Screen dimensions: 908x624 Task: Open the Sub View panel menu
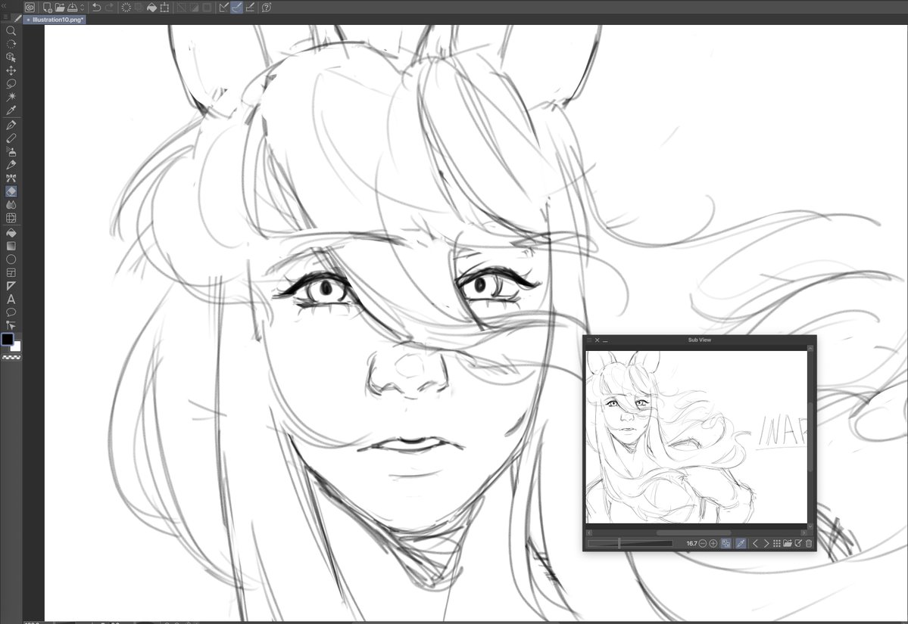tap(589, 340)
